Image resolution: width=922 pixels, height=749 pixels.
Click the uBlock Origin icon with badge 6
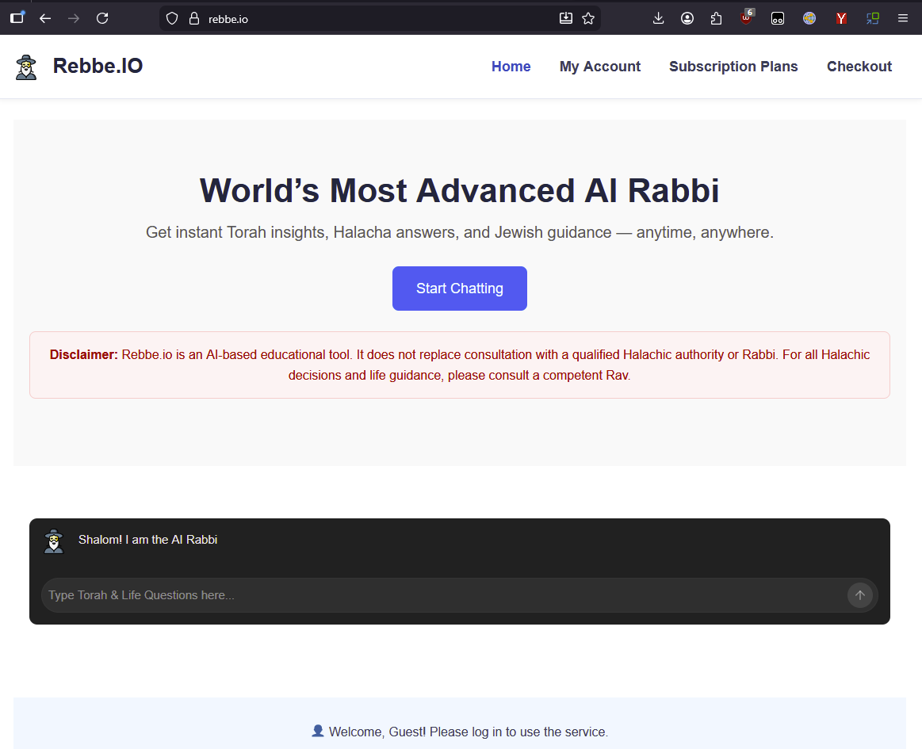point(747,17)
